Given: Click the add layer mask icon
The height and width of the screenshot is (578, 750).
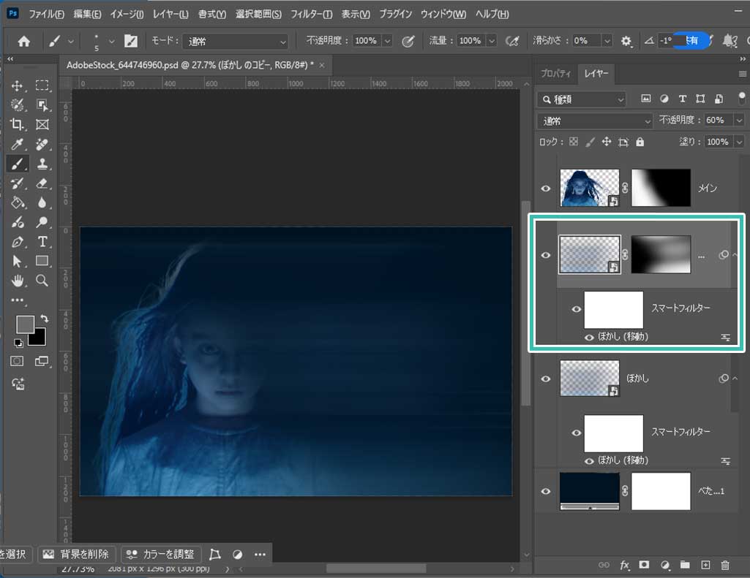Looking at the screenshot, I should click(x=644, y=565).
